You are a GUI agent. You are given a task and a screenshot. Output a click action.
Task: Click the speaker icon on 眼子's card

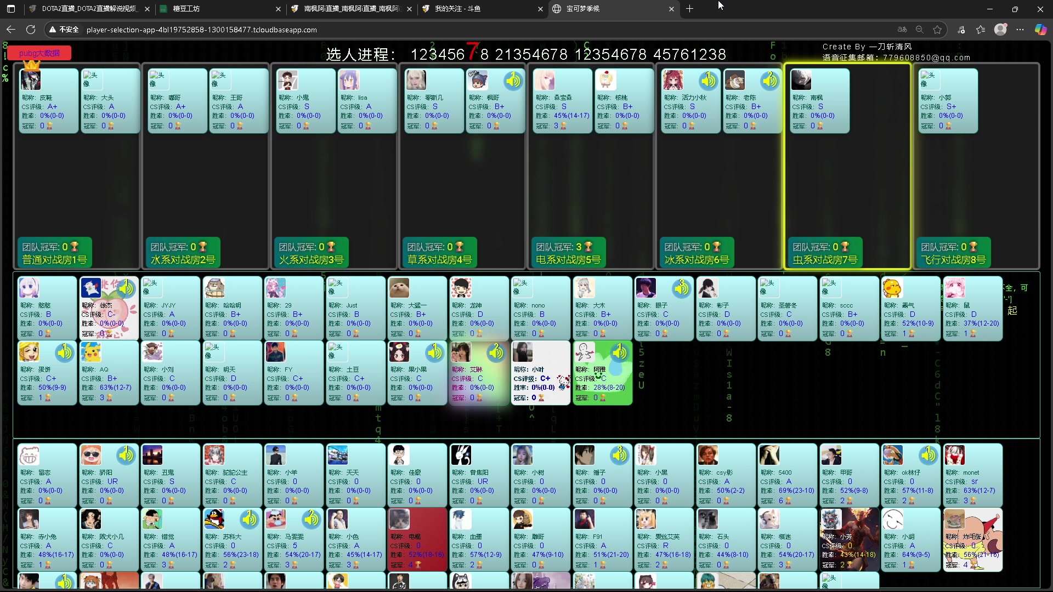pos(682,288)
